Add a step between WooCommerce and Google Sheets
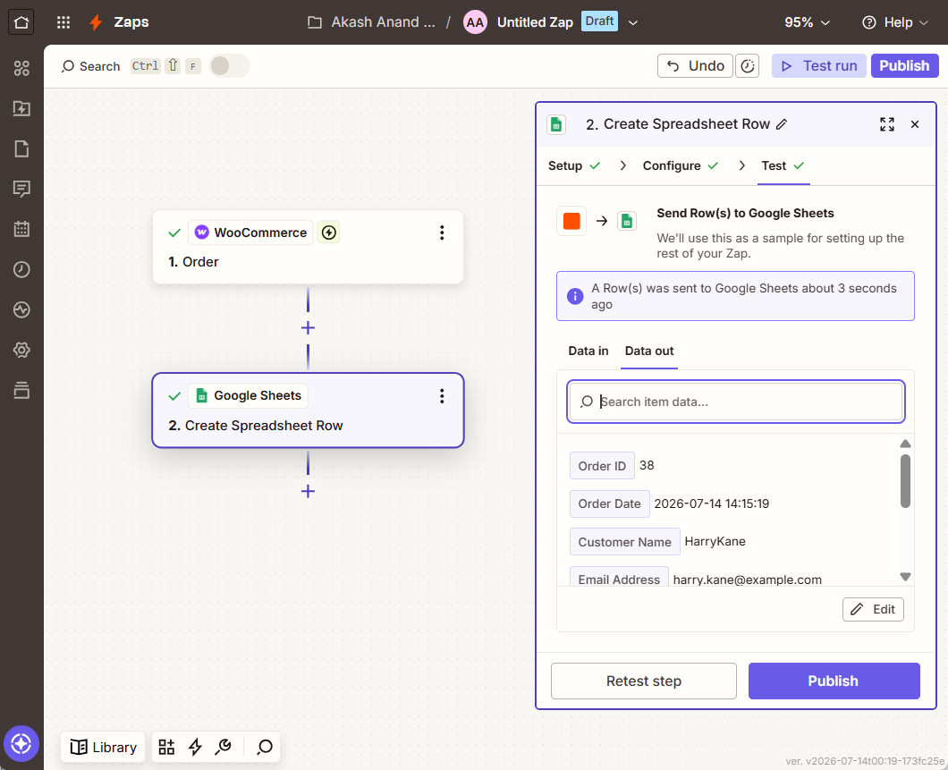948x770 pixels. point(308,327)
